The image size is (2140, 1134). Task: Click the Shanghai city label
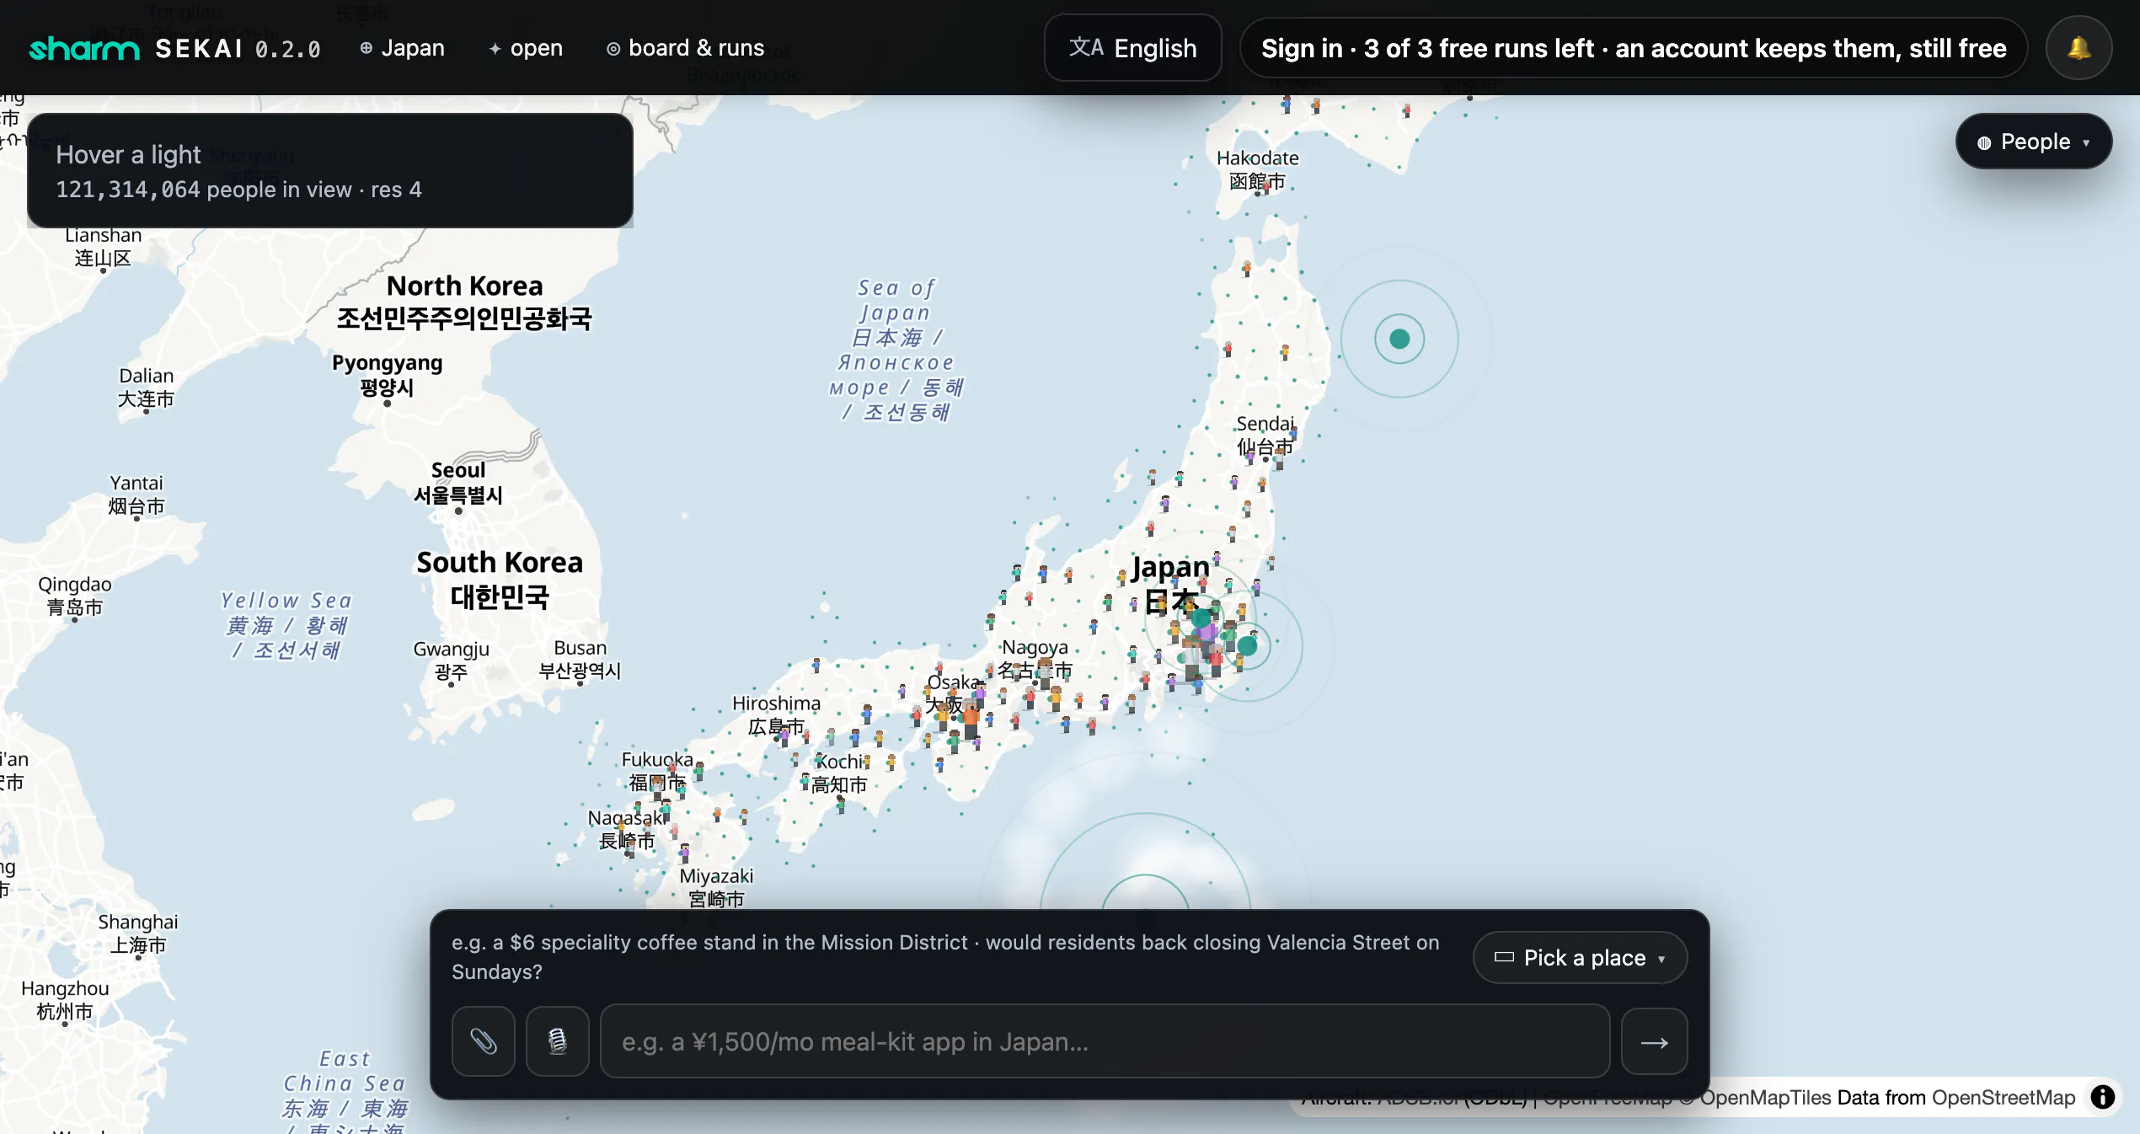(x=138, y=933)
